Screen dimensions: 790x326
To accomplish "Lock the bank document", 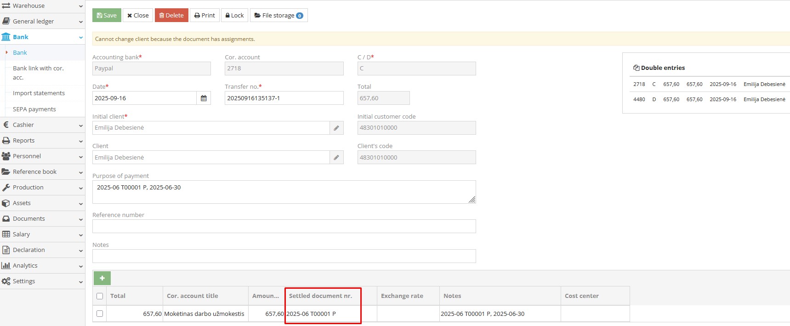I will [234, 15].
